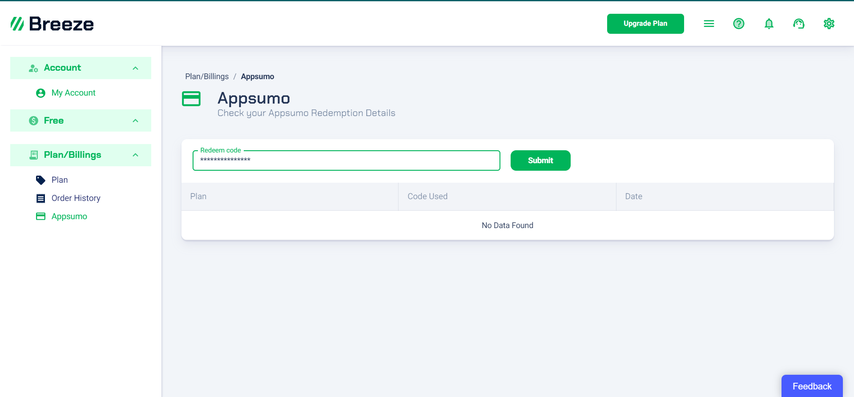Collapse the Account section chevron
Image resolution: width=854 pixels, height=397 pixels.
tap(136, 68)
